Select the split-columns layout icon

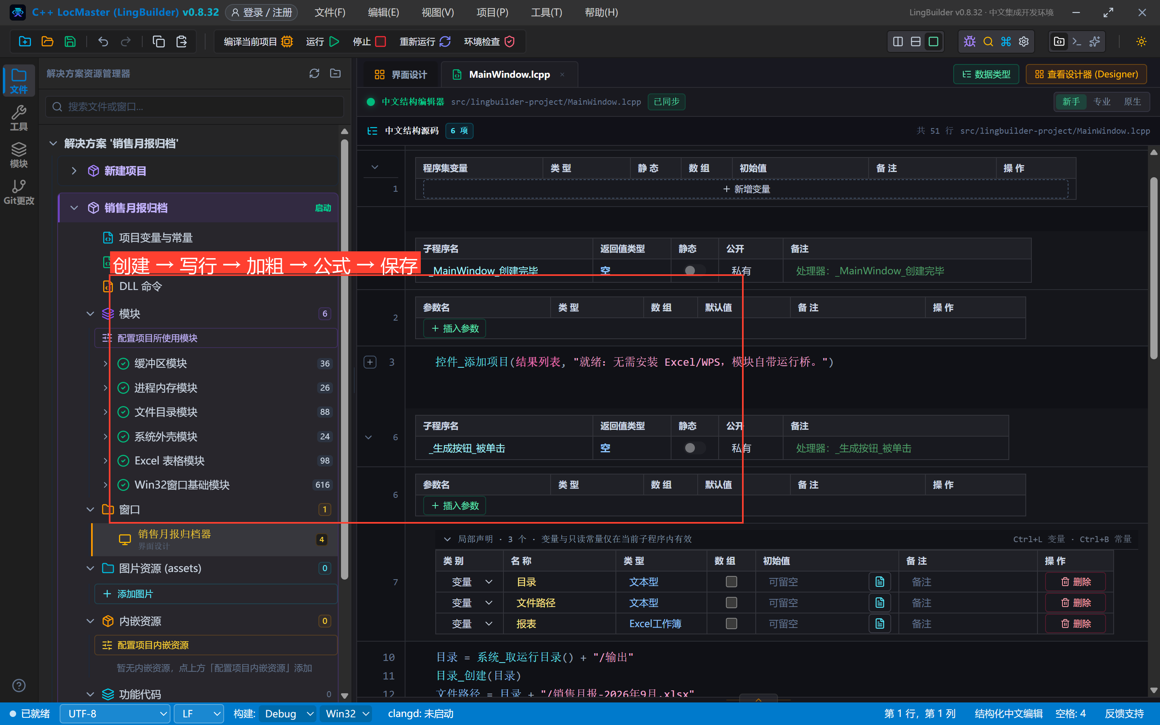coord(898,42)
